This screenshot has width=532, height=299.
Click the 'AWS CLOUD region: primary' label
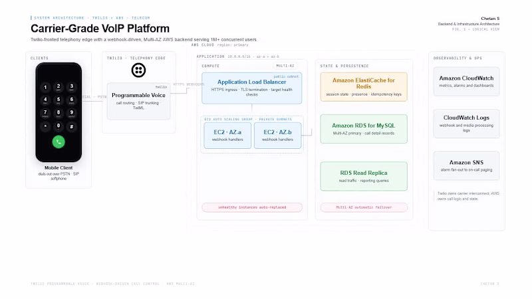[x=219, y=45]
